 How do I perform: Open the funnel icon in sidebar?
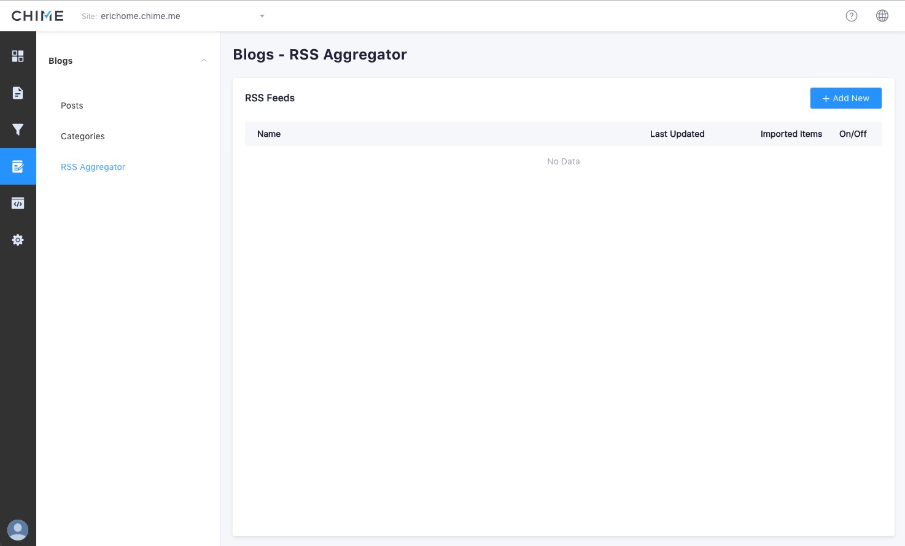point(18,129)
